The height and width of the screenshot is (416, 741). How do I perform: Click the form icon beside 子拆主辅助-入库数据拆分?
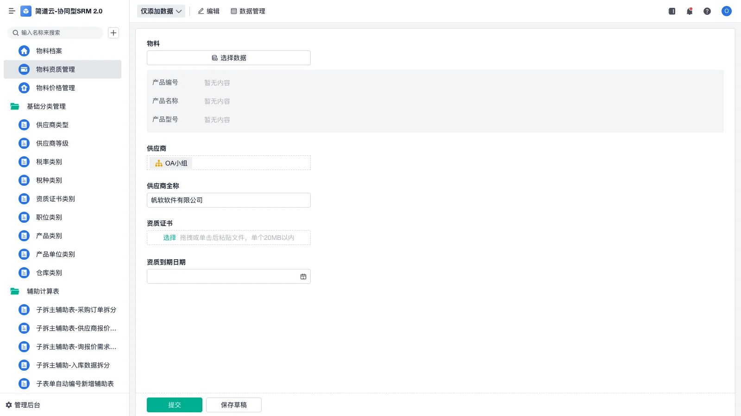(x=24, y=365)
